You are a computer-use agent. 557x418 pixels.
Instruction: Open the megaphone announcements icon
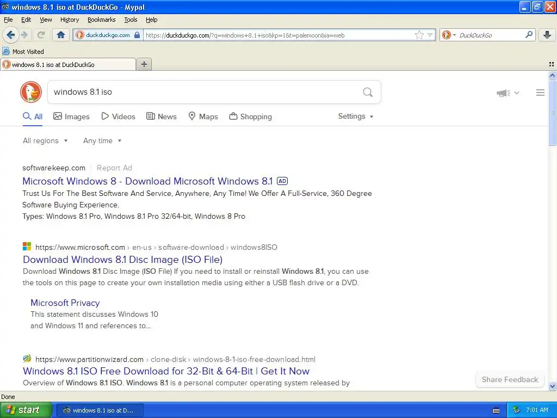tap(503, 93)
